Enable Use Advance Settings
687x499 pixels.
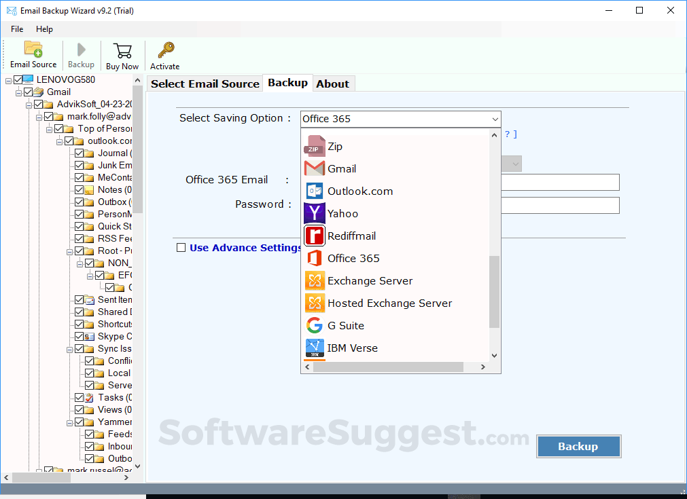(181, 248)
